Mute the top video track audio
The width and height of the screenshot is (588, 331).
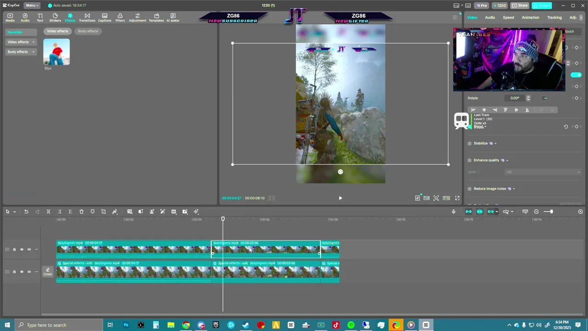pos(29,250)
